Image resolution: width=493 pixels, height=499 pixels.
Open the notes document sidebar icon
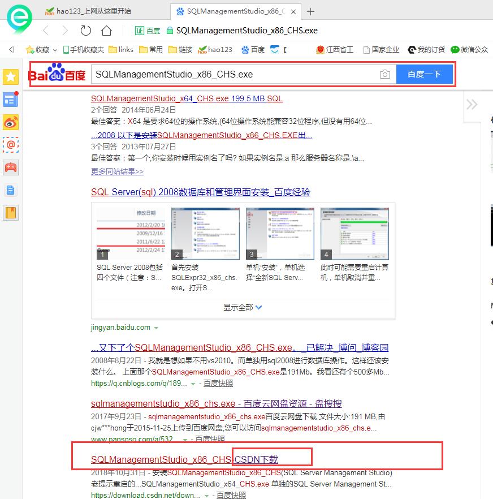click(10, 190)
